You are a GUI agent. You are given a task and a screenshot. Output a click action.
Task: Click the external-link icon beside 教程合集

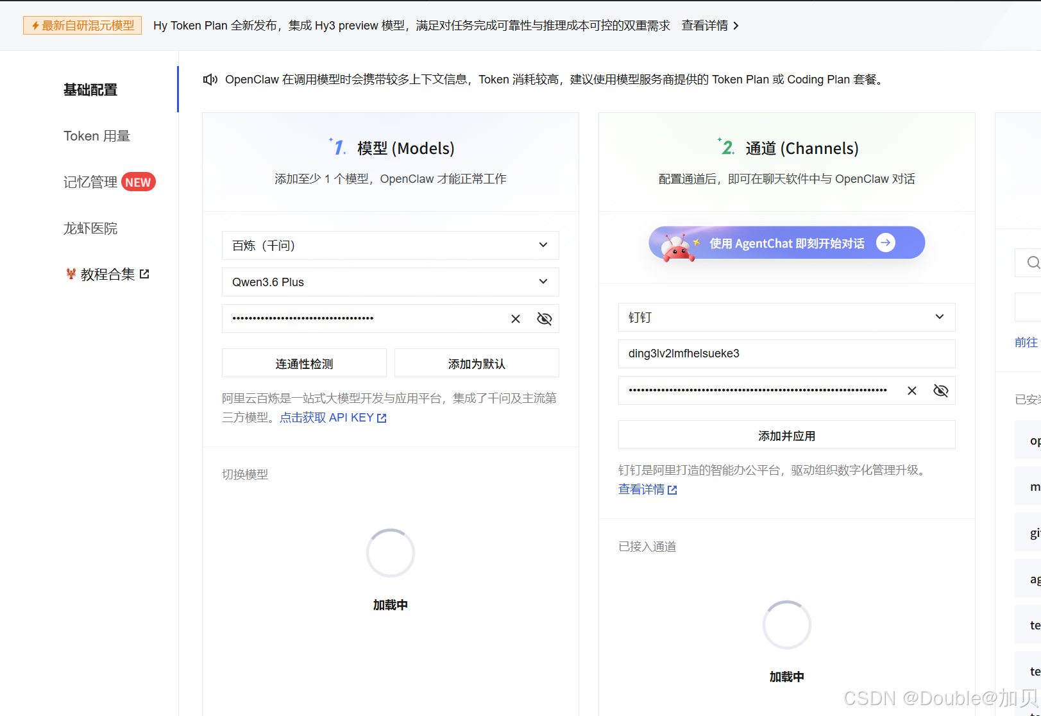click(x=144, y=274)
